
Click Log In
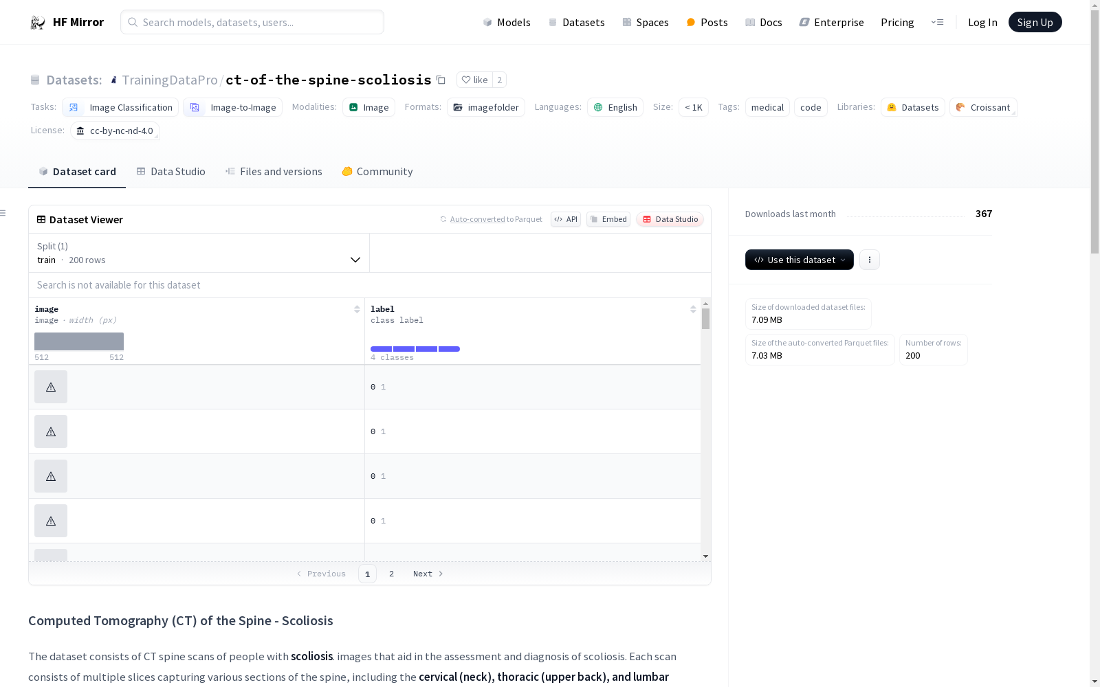click(982, 22)
